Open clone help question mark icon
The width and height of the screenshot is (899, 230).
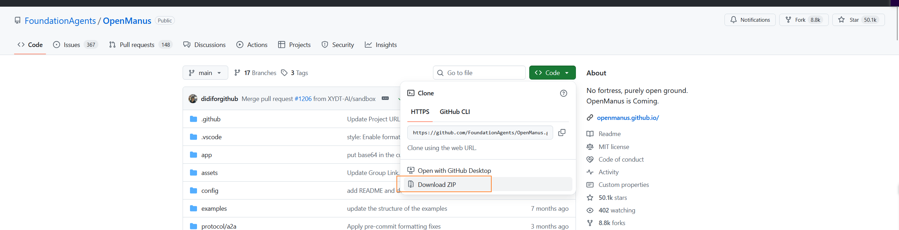click(x=564, y=93)
